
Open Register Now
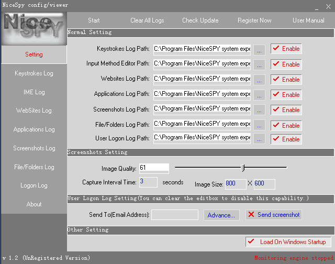[x=254, y=20]
